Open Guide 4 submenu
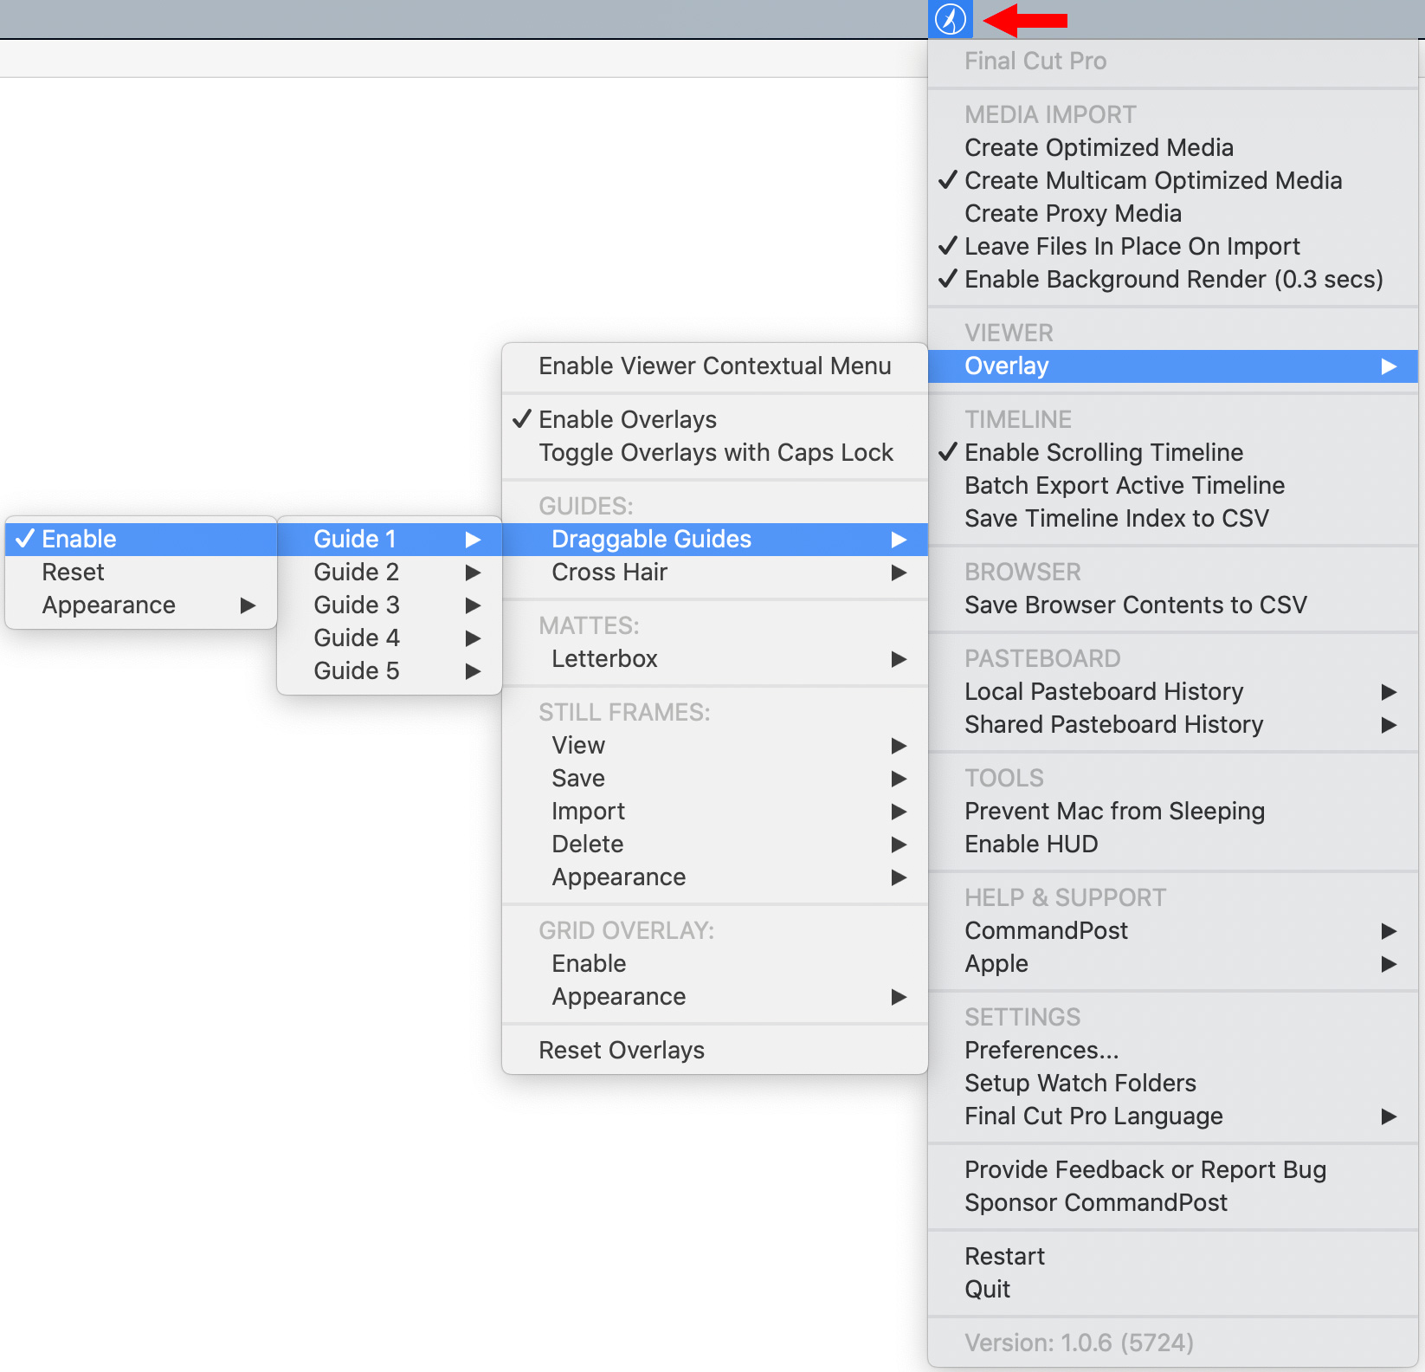This screenshot has width=1425, height=1372. click(390, 637)
